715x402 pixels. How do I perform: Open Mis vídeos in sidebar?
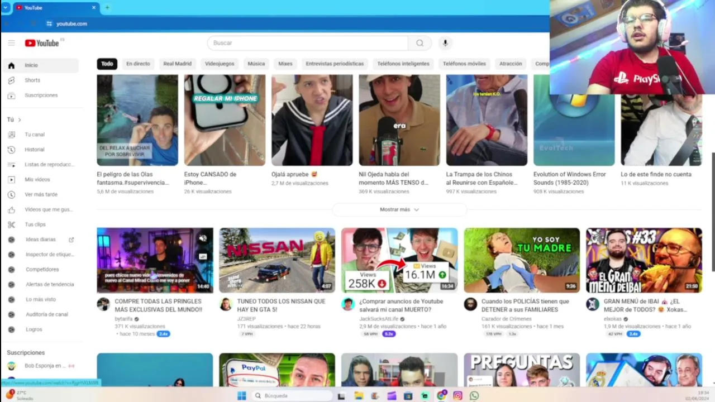[40, 180]
